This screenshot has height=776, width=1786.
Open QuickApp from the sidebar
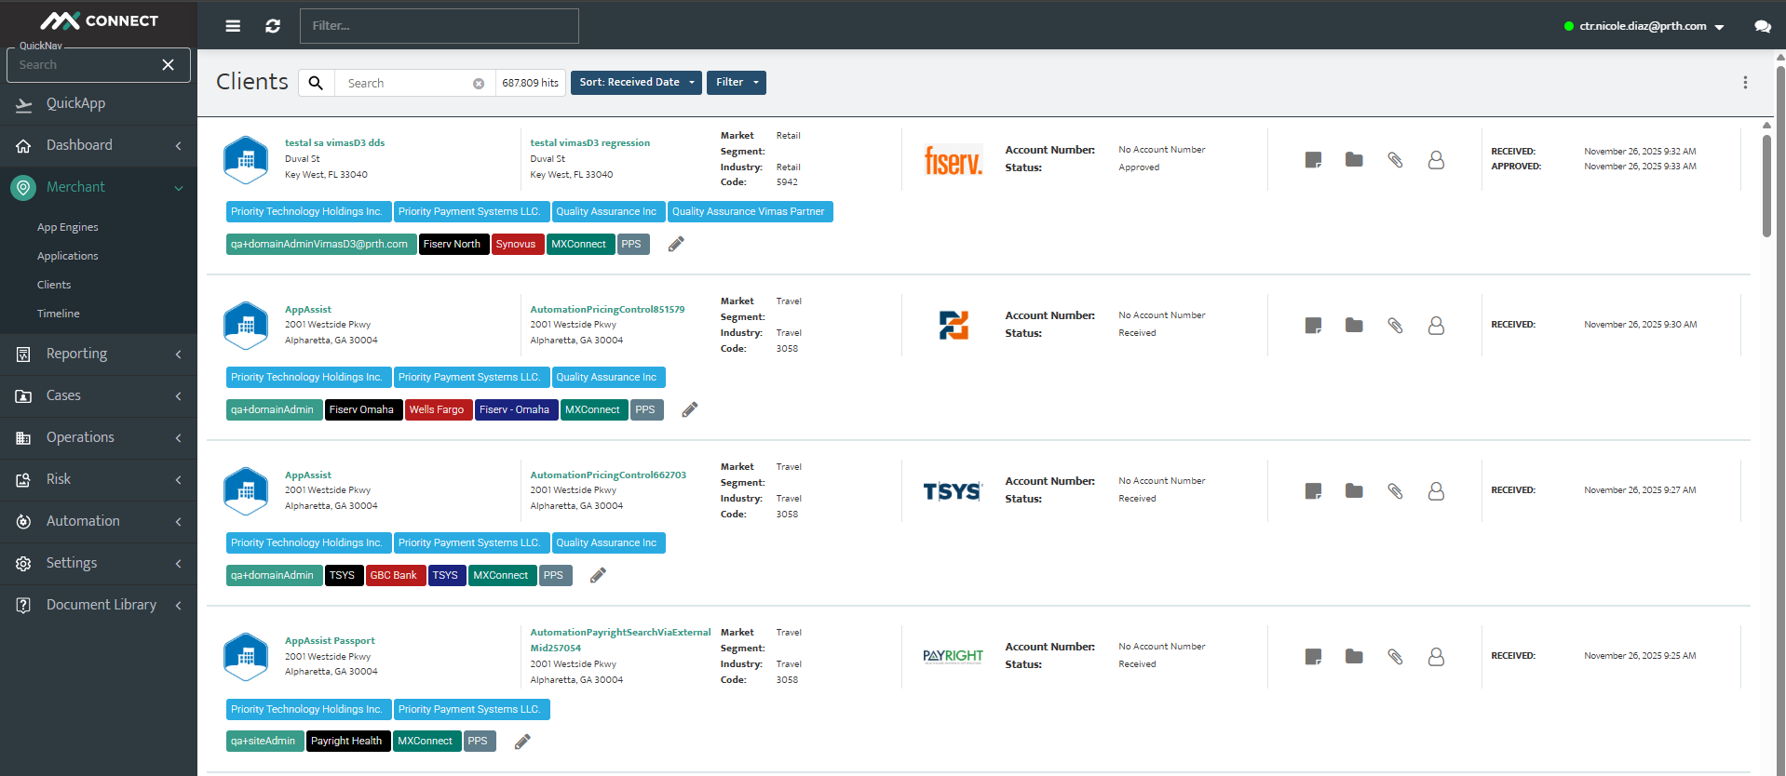(x=99, y=103)
